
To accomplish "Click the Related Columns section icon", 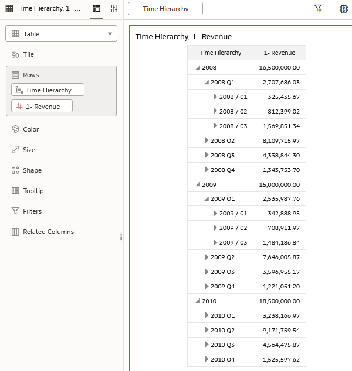I will pos(16,232).
